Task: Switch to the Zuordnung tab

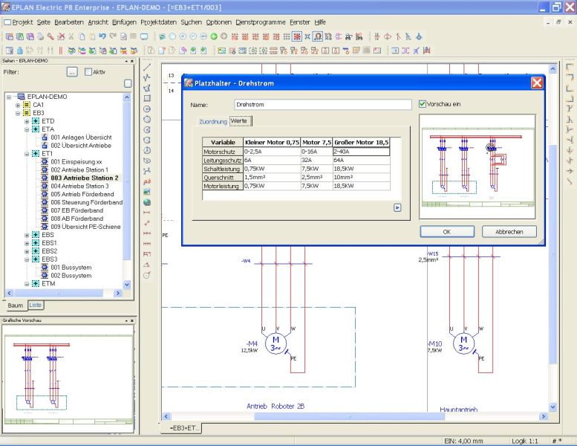Action: (213, 122)
